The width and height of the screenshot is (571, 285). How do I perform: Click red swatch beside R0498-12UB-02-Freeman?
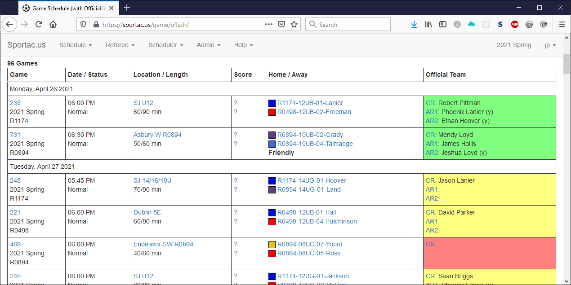tap(272, 112)
